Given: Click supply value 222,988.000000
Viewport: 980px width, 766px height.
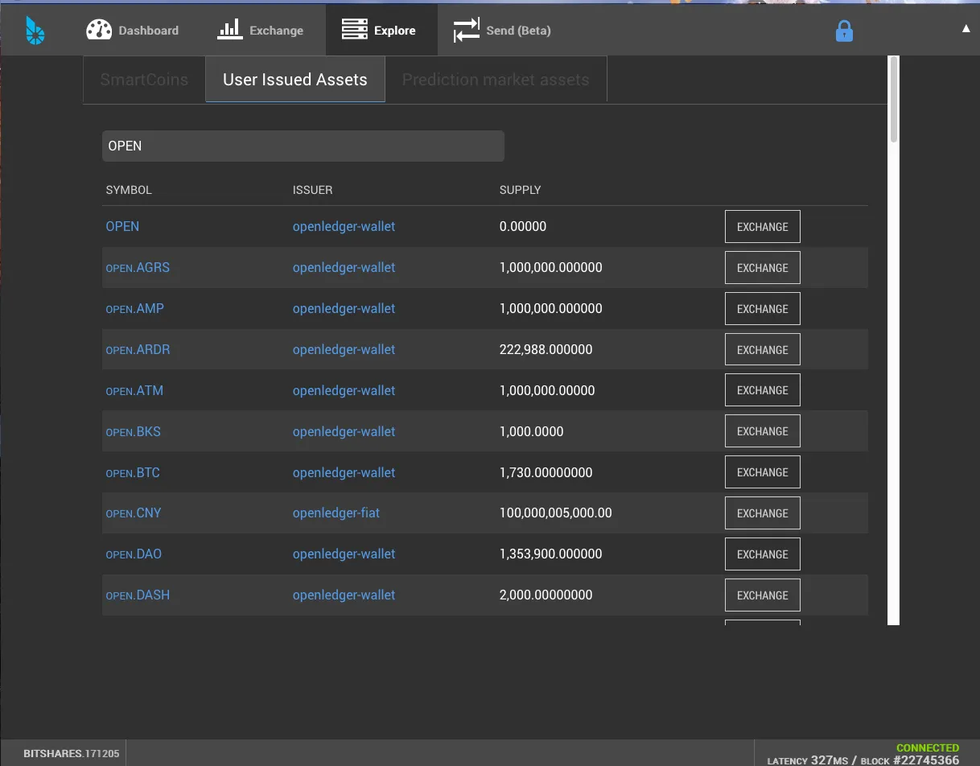Looking at the screenshot, I should pos(546,350).
